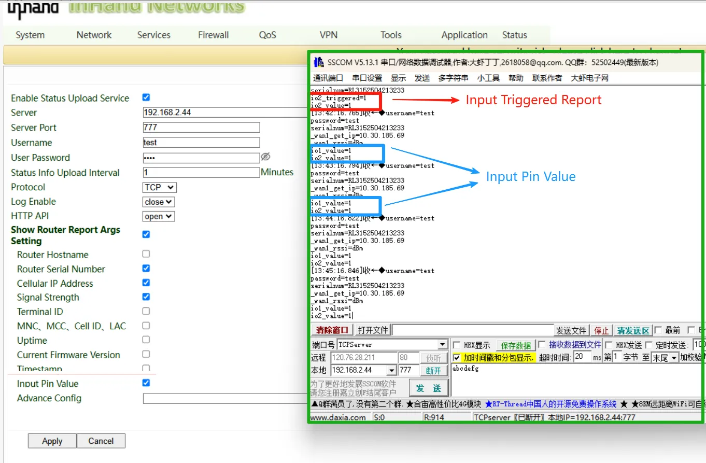Open the 大虾电子网 menu

(x=589, y=78)
